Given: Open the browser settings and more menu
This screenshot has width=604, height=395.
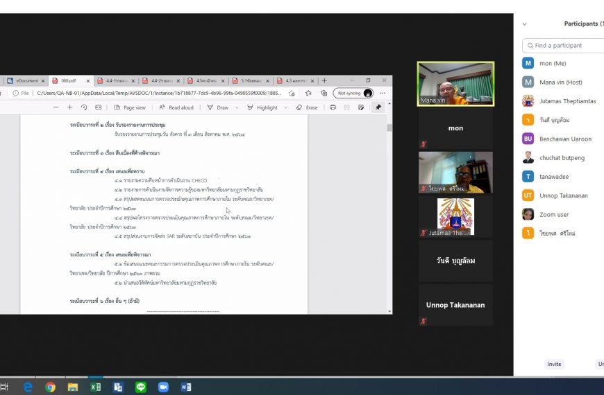Looking at the screenshot, I should point(383,93).
